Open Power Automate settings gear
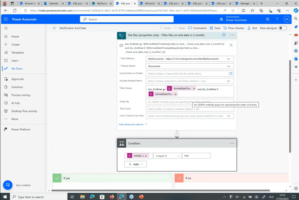 pos(268,19)
